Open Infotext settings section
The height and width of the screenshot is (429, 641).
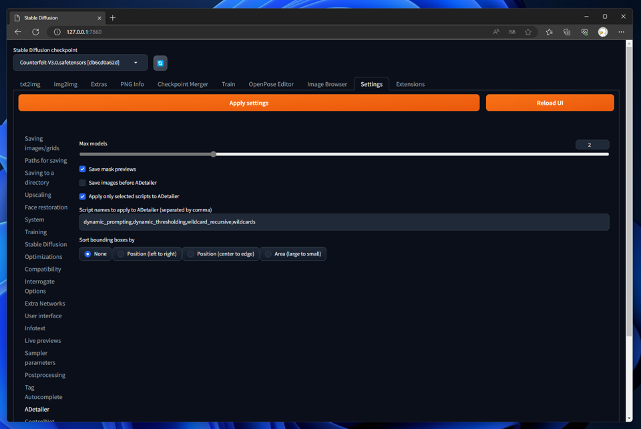tap(35, 328)
